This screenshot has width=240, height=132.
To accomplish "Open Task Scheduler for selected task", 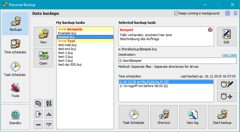I will click(x=134, y=117).
